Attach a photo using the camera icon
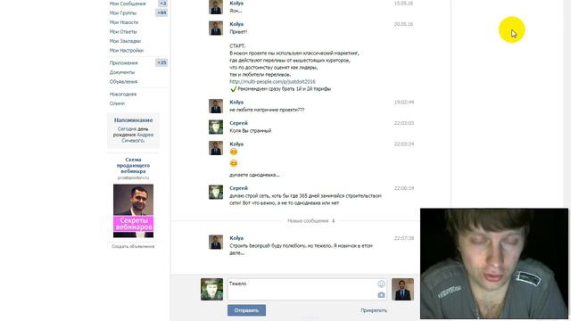The height and width of the screenshot is (321, 571). click(x=381, y=295)
